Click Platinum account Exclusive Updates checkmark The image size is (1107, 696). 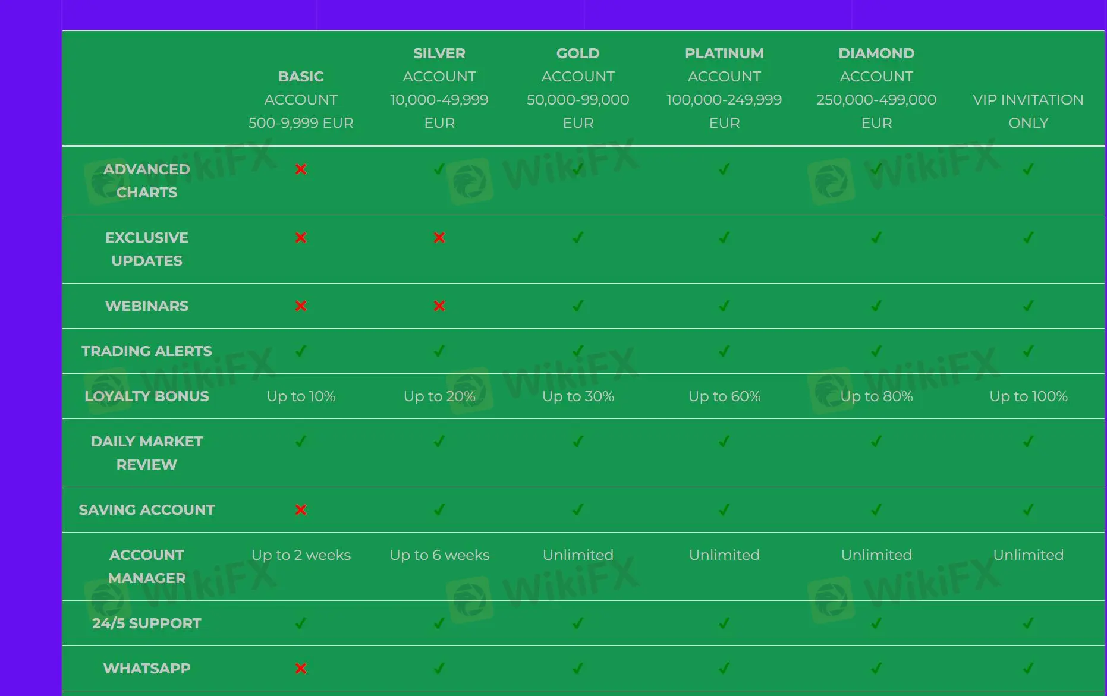click(724, 238)
